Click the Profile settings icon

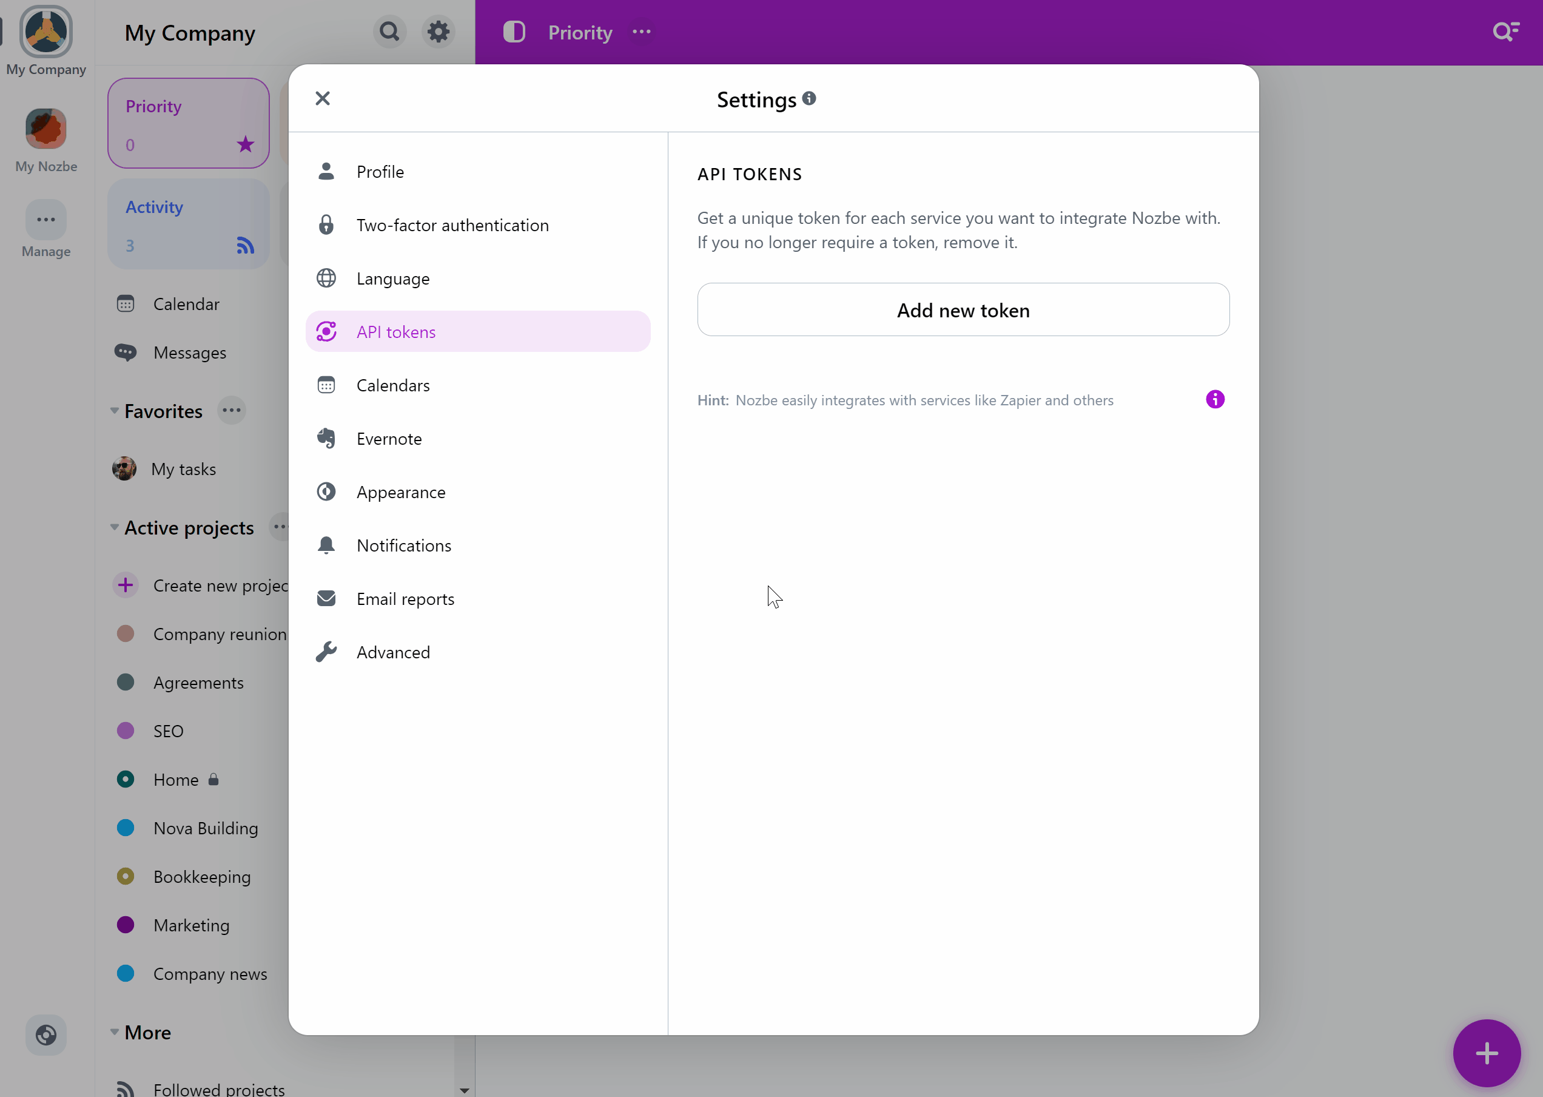tap(326, 171)
